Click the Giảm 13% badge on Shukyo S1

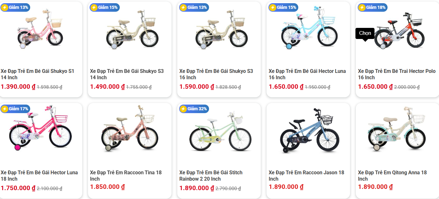point(15,7)
